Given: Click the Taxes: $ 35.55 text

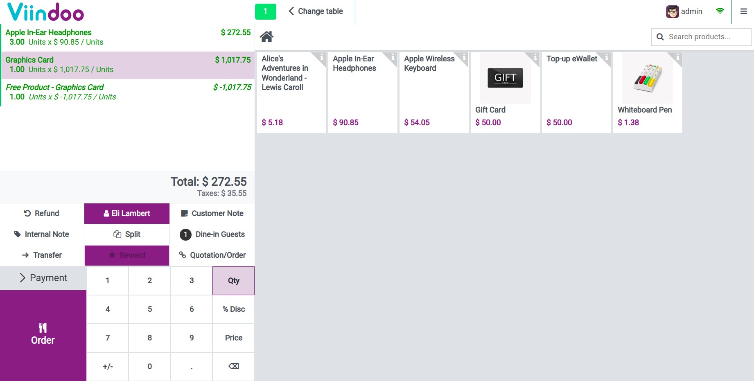Looking at the screenshot, I should click(222, 193).
